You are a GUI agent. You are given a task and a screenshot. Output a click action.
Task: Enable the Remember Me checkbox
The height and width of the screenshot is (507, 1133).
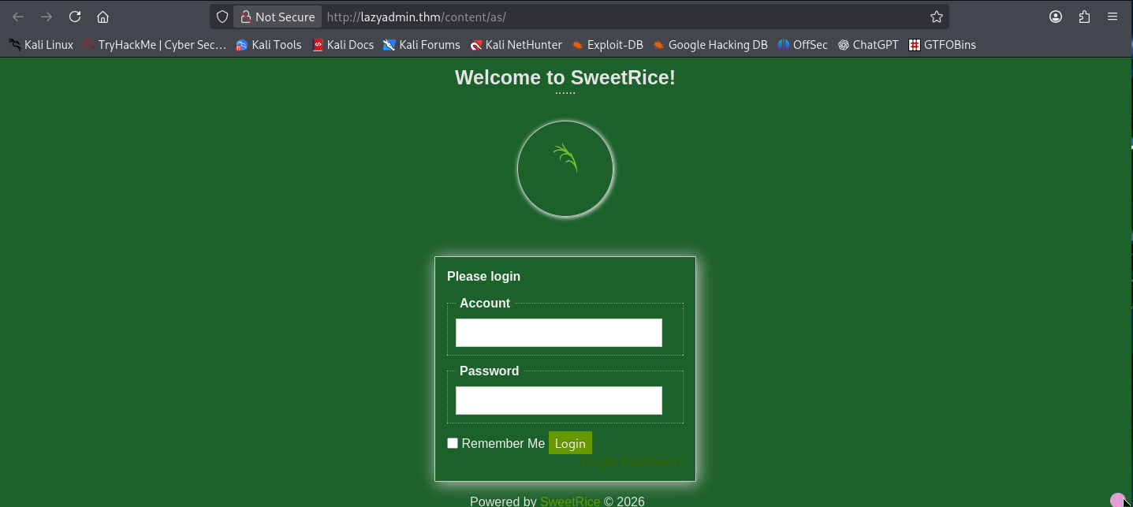click(453, 443)
